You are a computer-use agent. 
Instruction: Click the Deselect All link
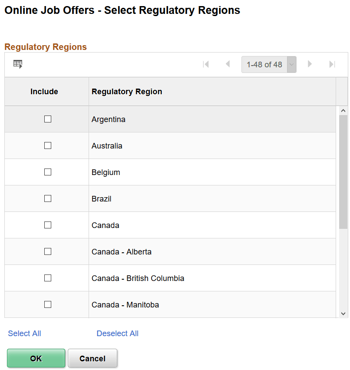(117, 333)
